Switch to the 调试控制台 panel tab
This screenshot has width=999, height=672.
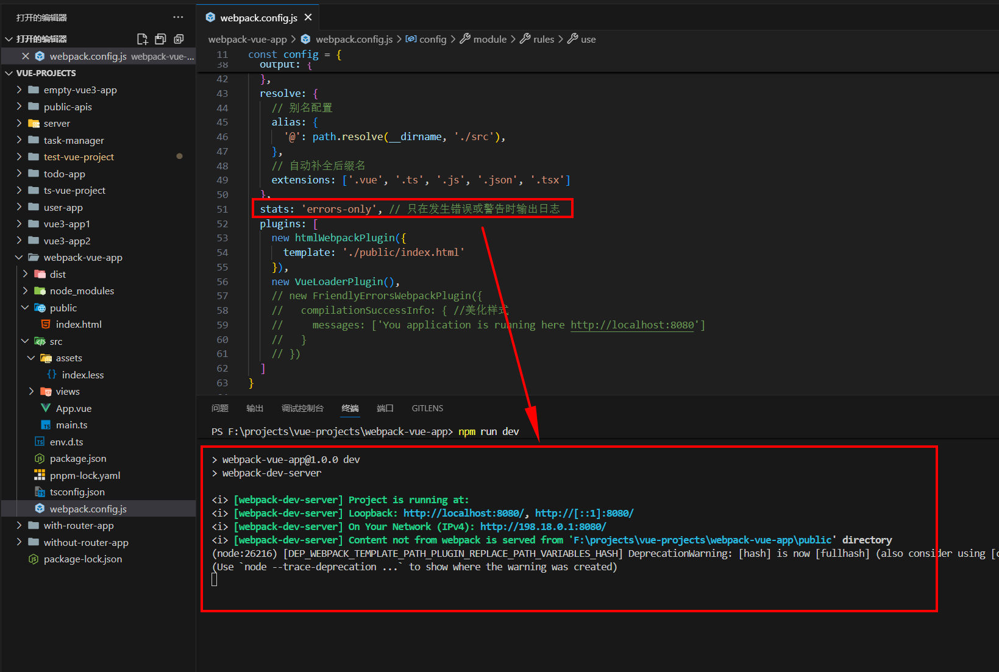[x=302, y=408]
